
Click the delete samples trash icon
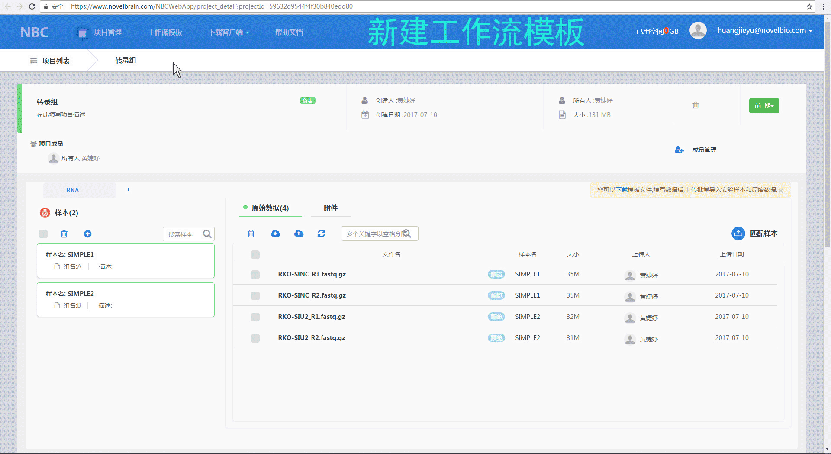click(x=64, y=234)
